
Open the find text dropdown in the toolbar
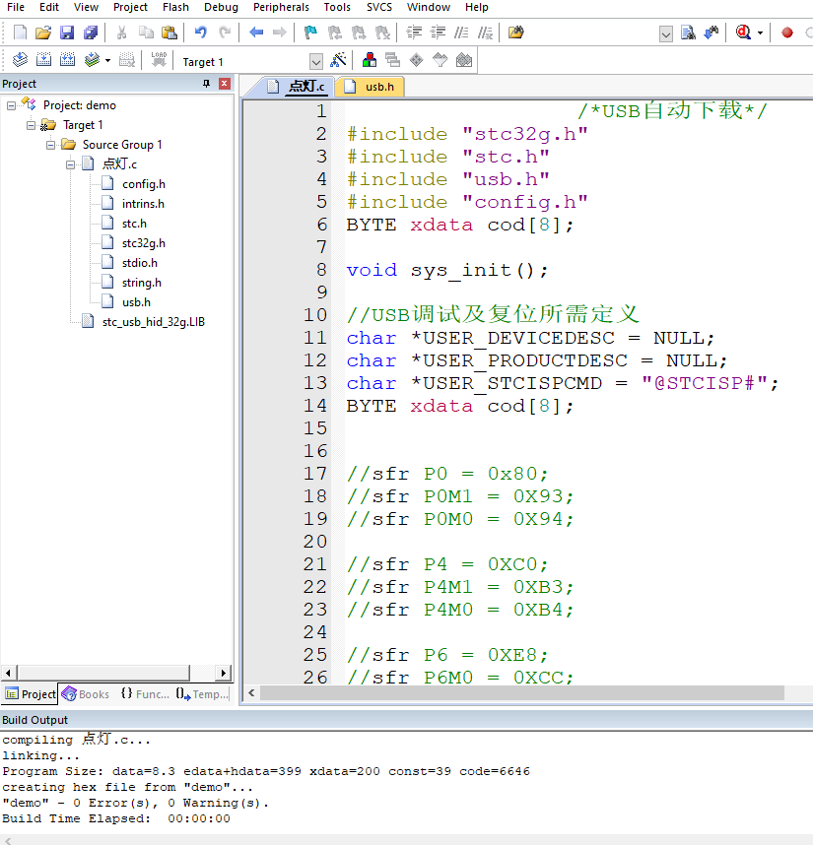[x=666, y=33]
